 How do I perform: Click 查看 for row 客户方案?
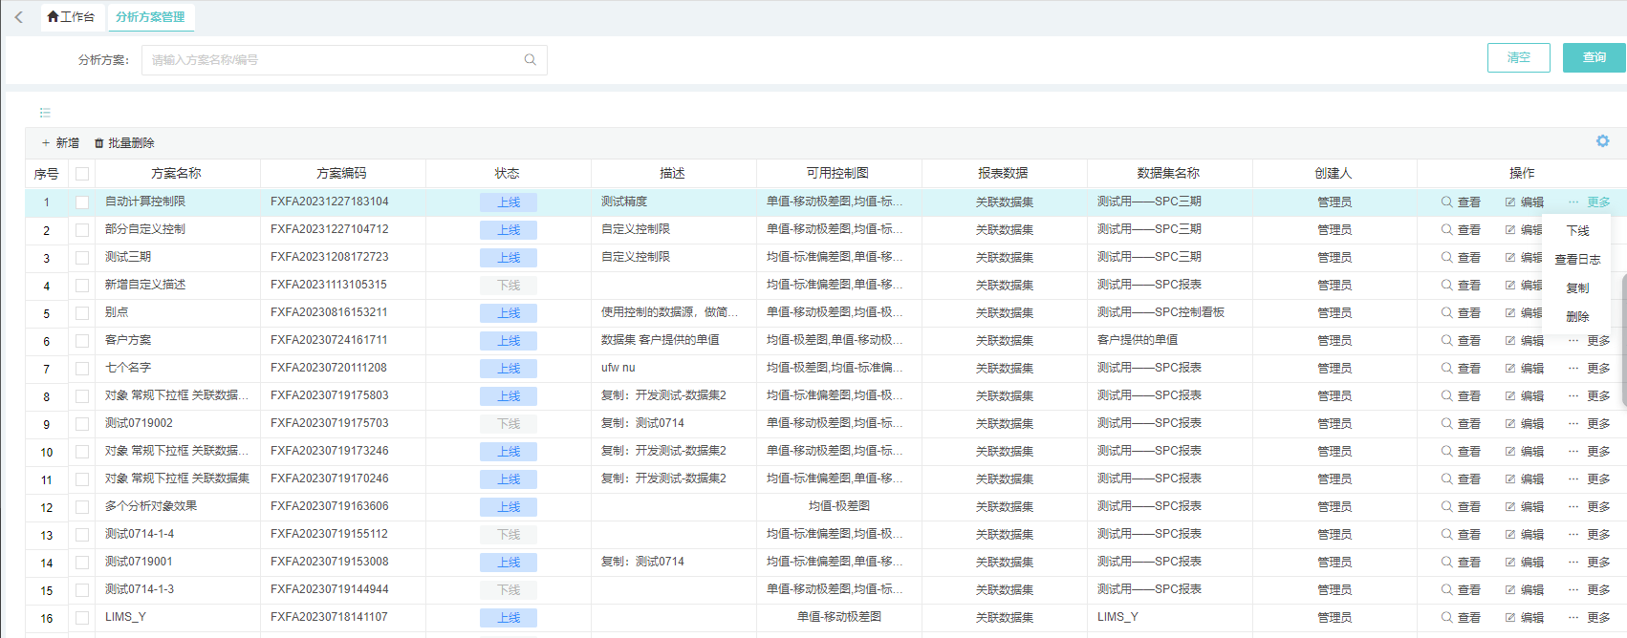pyautogui.click(x=1461, y=341)
